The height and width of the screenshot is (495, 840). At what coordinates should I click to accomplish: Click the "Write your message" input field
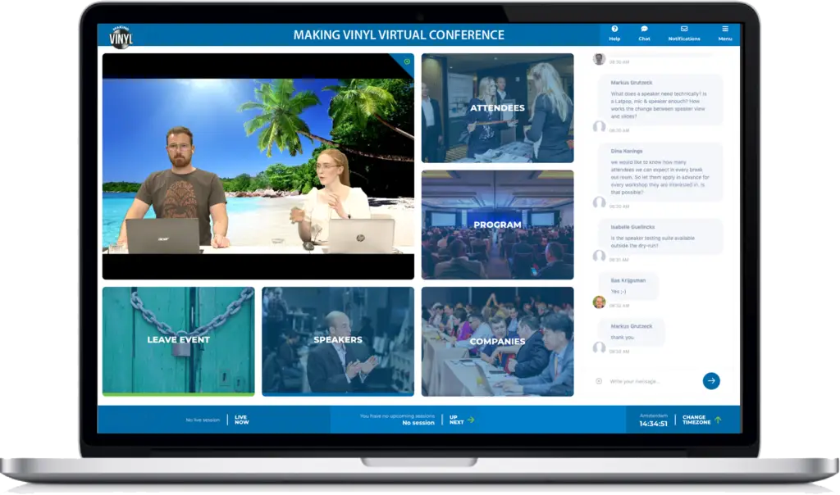tap(651, 381)
